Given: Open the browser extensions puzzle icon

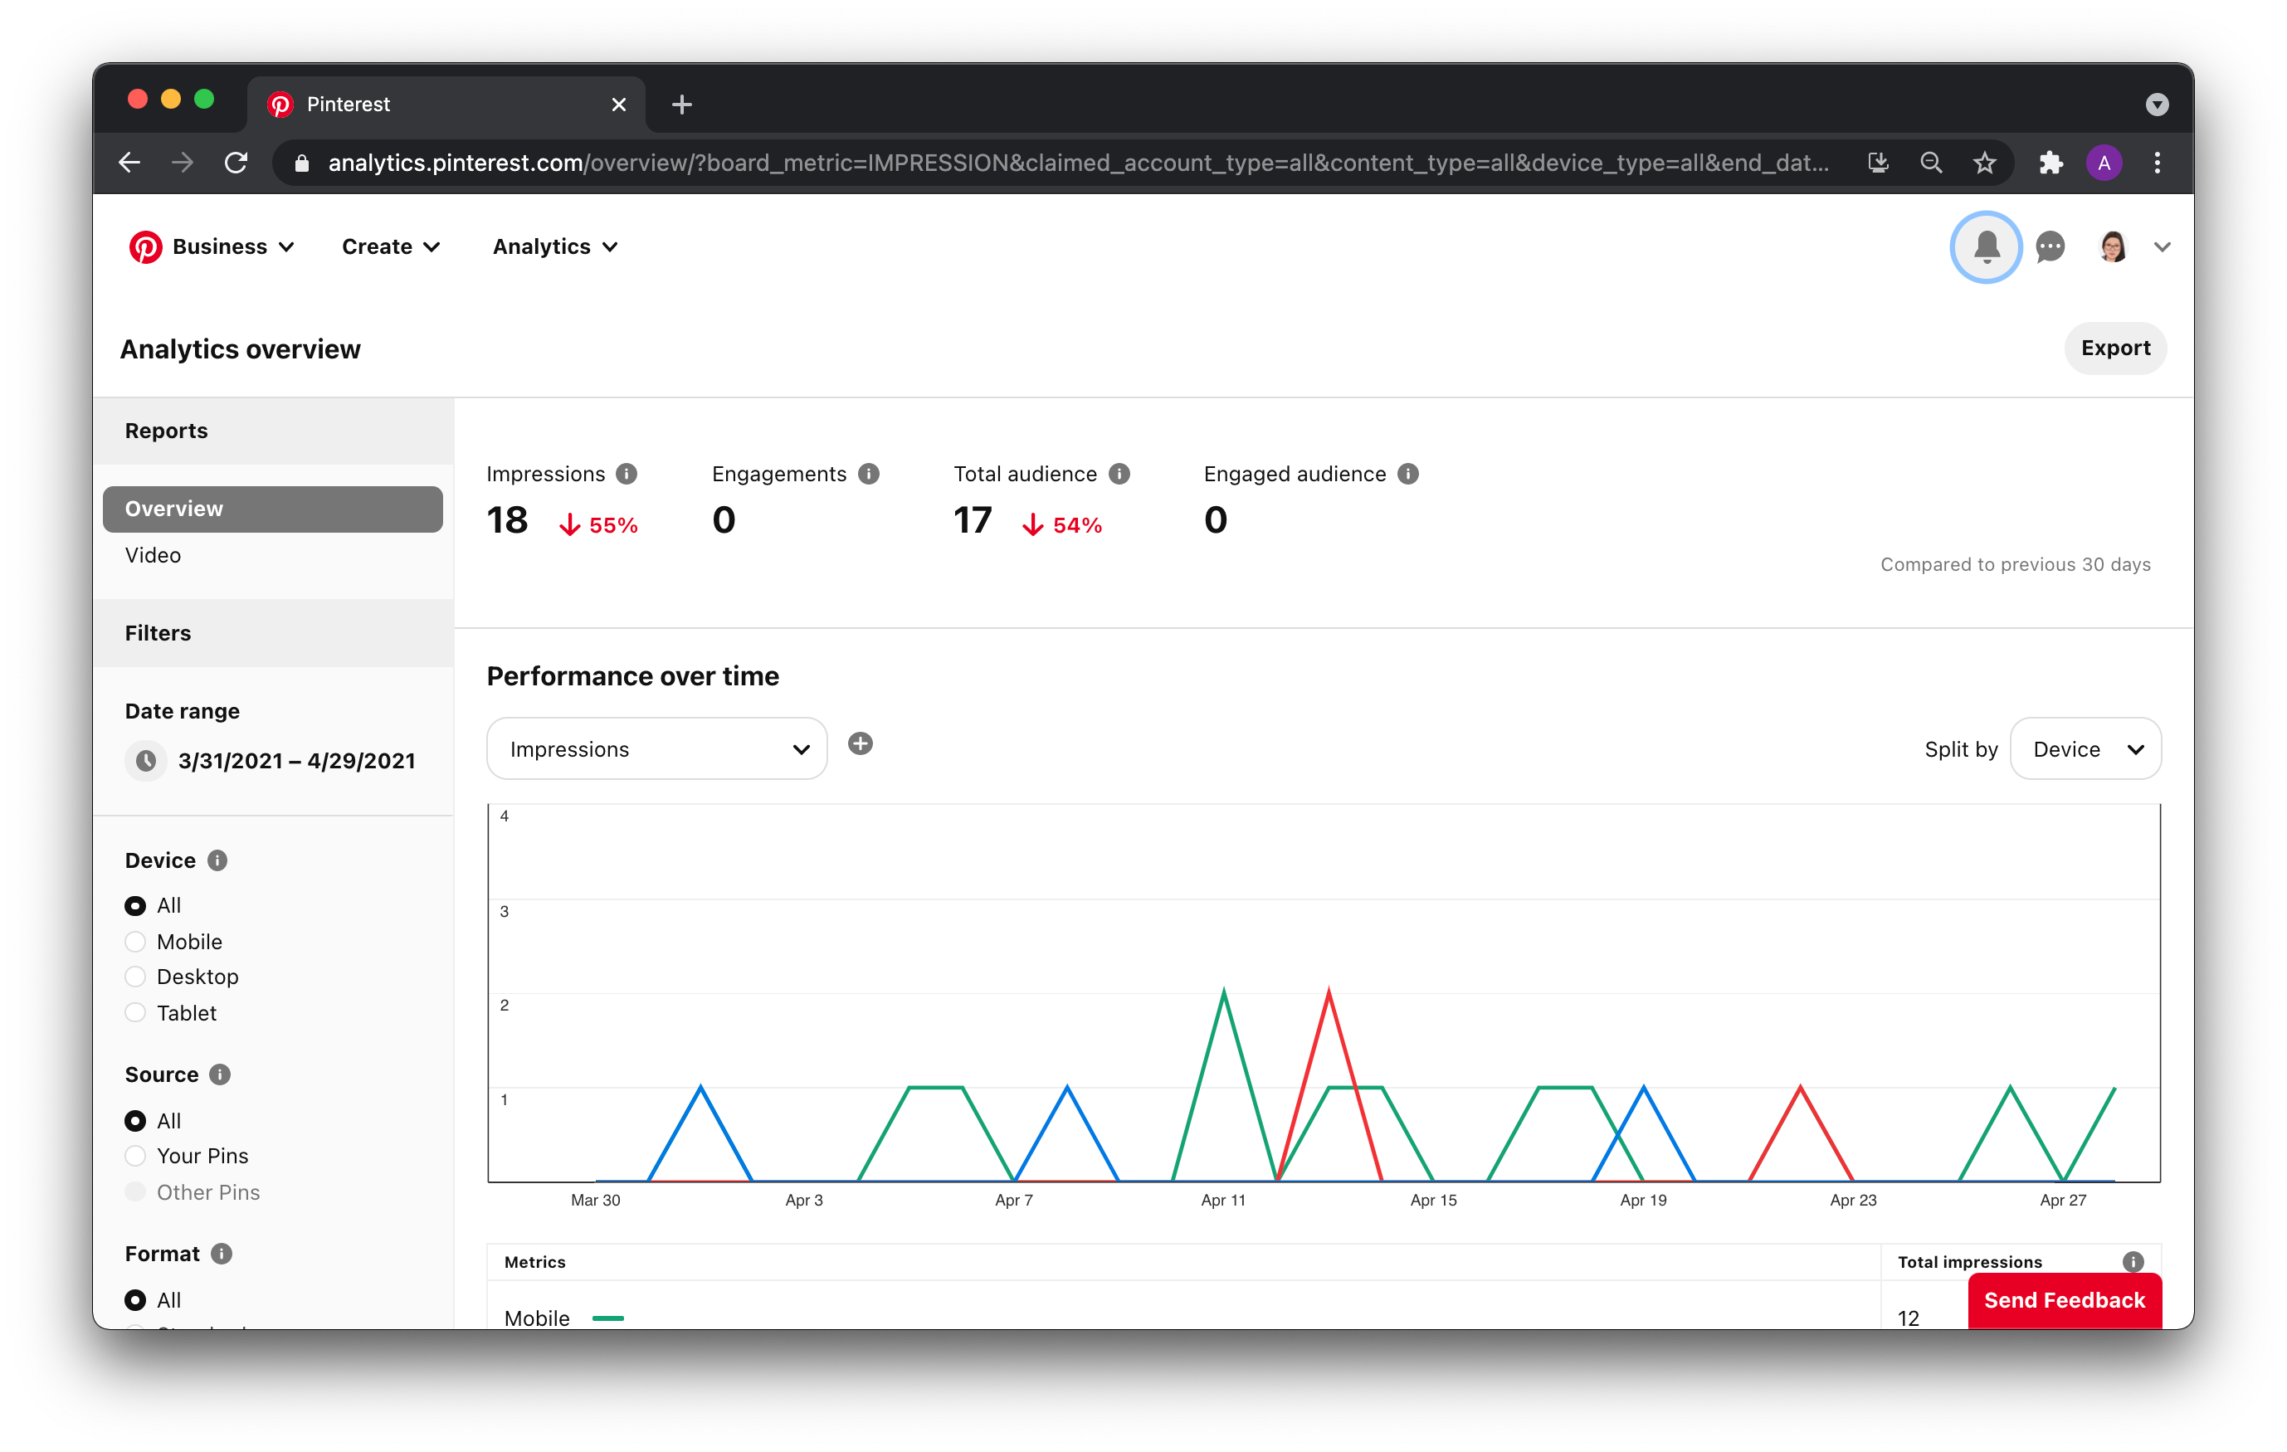Looking at the screenshot, I should (x=2050, y=163).
